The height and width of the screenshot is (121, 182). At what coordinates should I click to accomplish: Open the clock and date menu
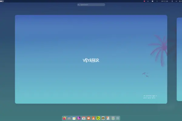[165, 1]
